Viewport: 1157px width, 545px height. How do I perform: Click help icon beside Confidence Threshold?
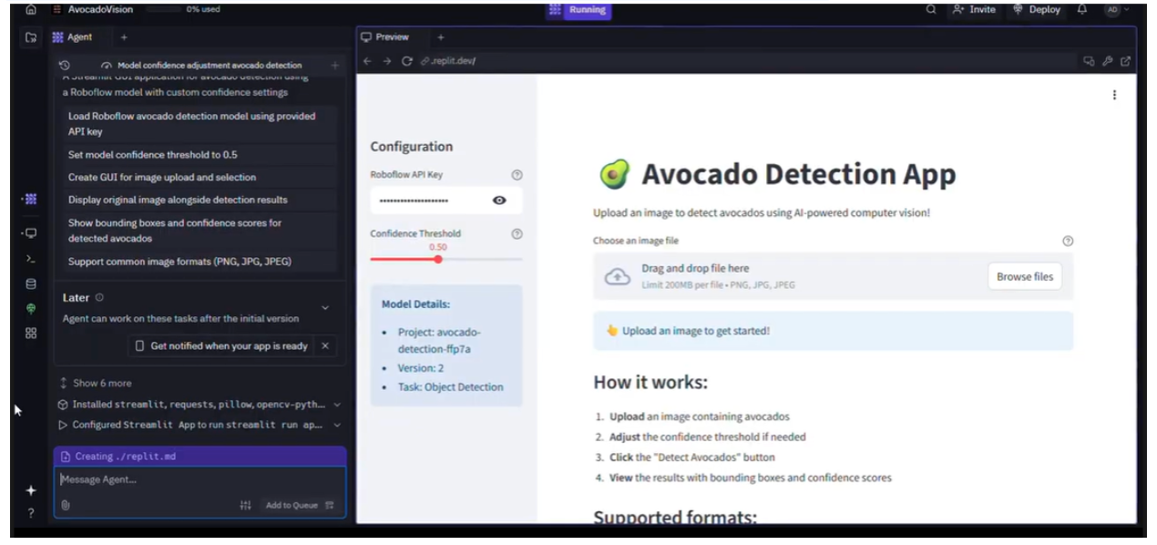point(517,233)
